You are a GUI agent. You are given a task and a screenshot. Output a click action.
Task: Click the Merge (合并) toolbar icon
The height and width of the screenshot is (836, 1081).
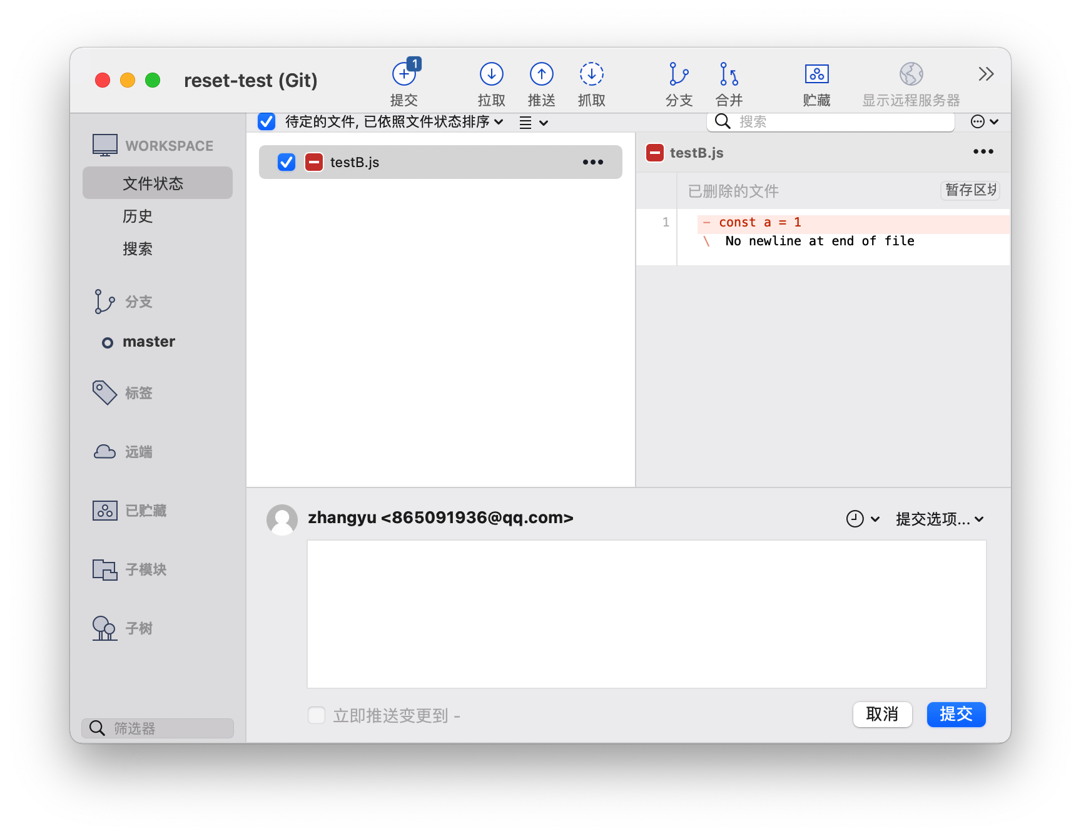[729, 74]
